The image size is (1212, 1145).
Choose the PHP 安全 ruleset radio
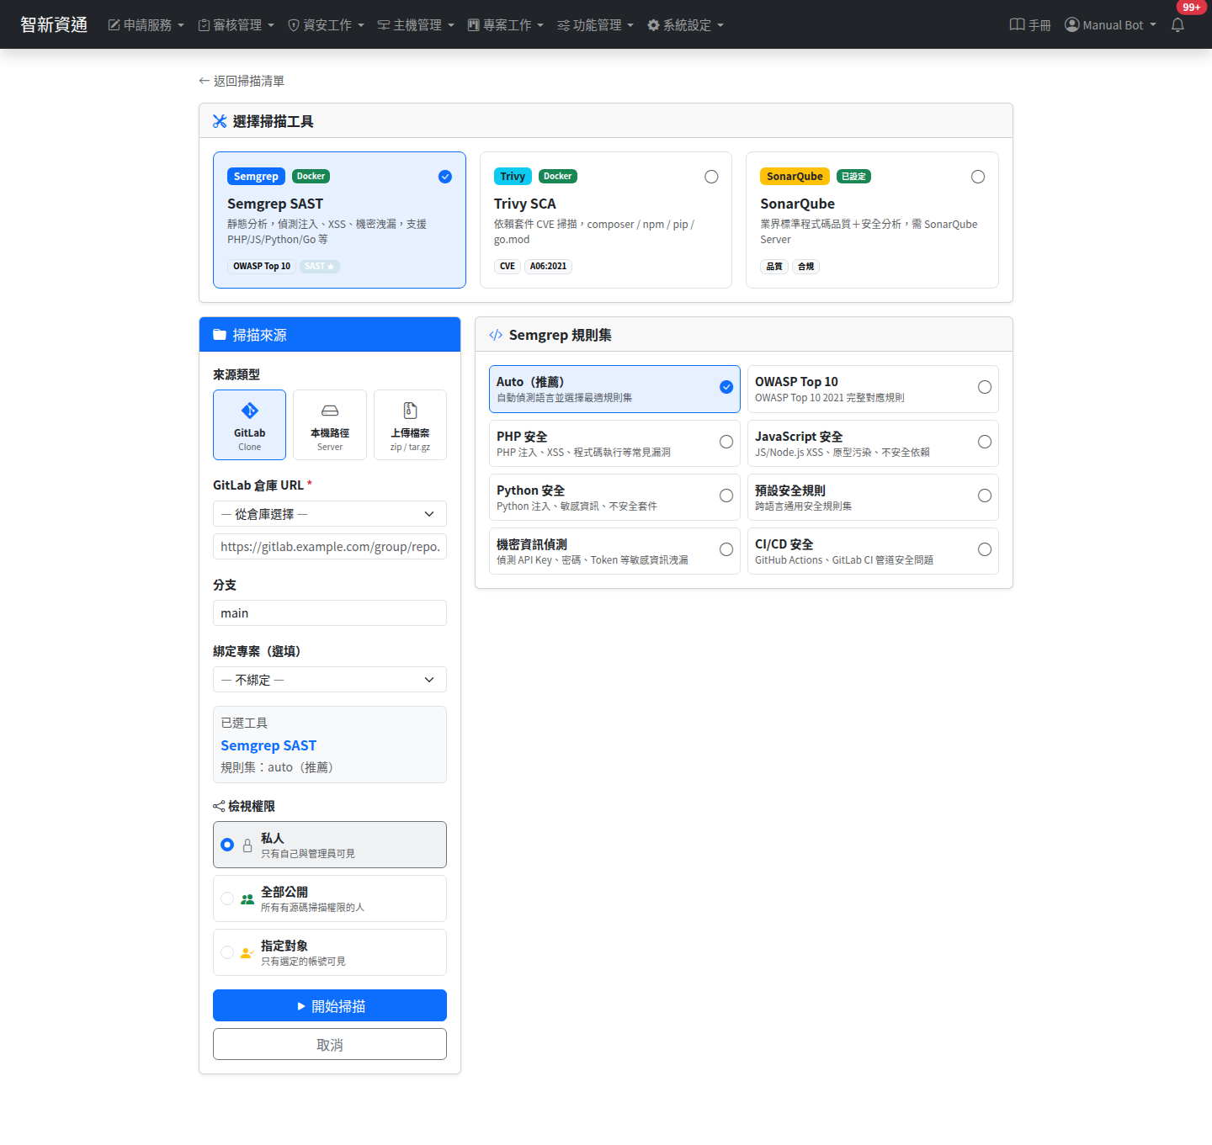coord(726,442)
